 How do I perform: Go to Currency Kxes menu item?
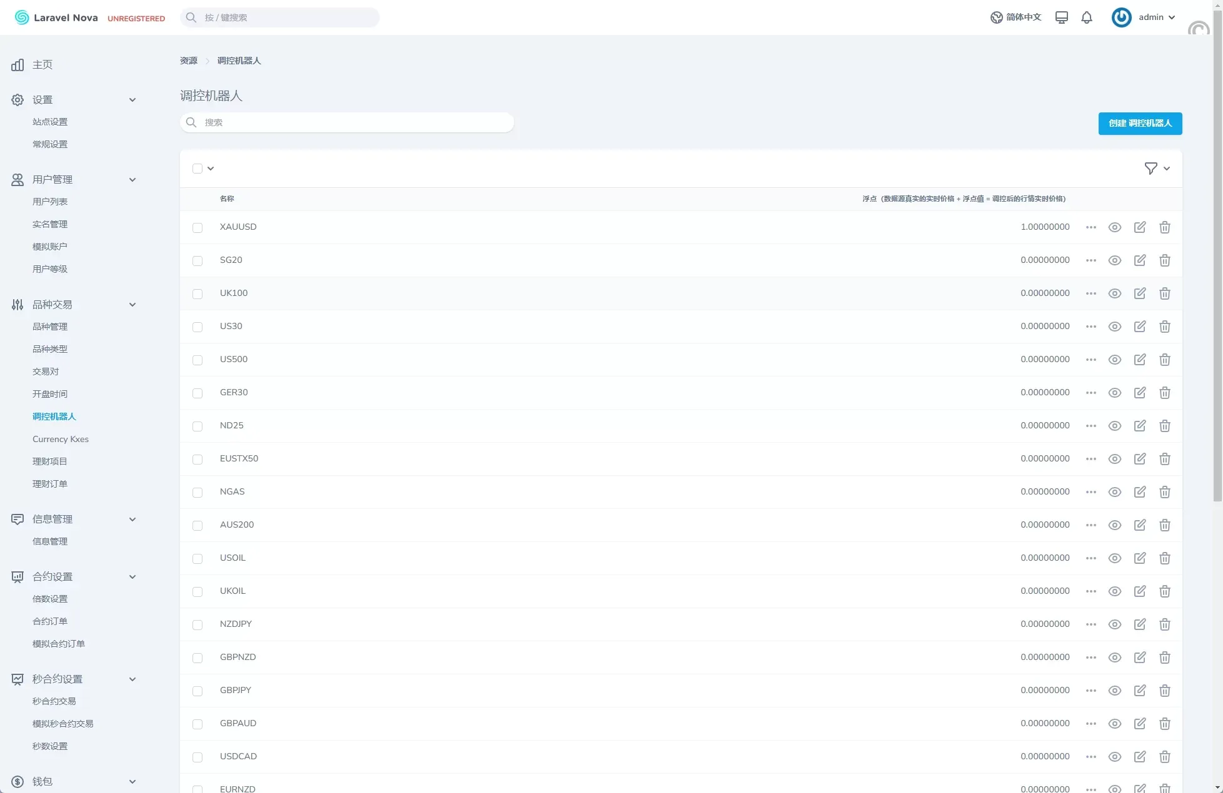tap(61, 439)
